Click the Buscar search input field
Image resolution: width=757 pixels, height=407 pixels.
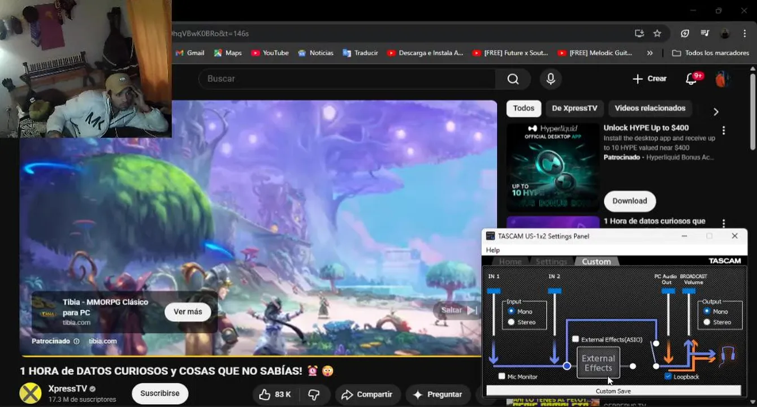coord(347,79)
